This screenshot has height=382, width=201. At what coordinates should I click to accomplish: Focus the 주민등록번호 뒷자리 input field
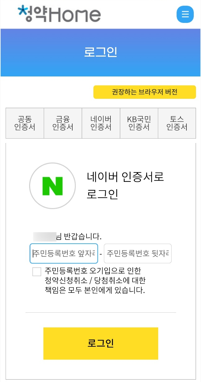(x=138, y=254)
